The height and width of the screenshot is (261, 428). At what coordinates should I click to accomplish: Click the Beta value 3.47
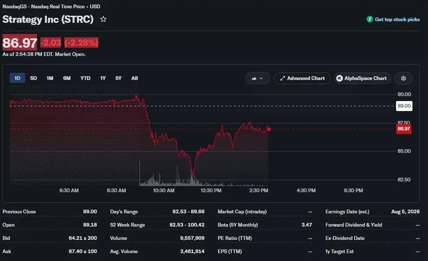pos(307,225)
